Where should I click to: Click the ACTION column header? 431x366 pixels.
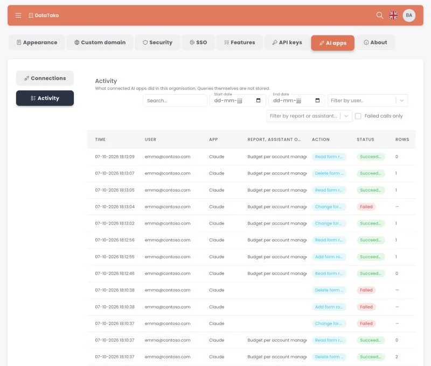[x=321, y=139]
